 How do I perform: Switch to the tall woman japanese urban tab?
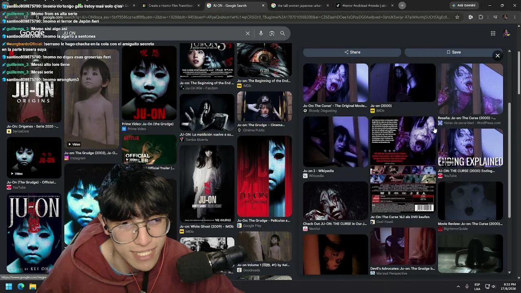pyautogui.click(x=299, y=6)
